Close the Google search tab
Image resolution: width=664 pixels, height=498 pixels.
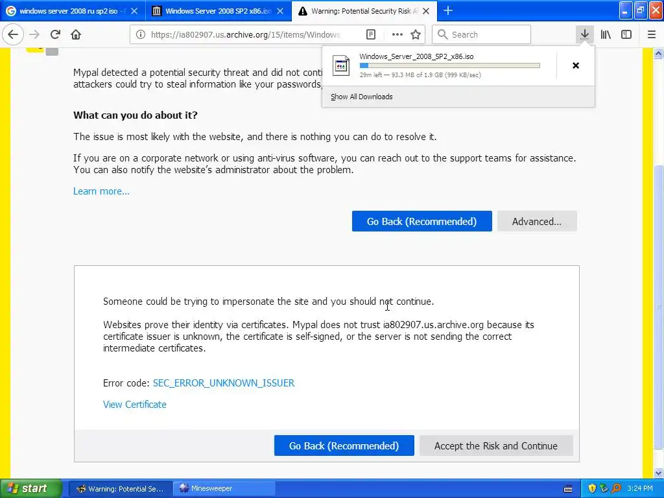pos(134,11)
